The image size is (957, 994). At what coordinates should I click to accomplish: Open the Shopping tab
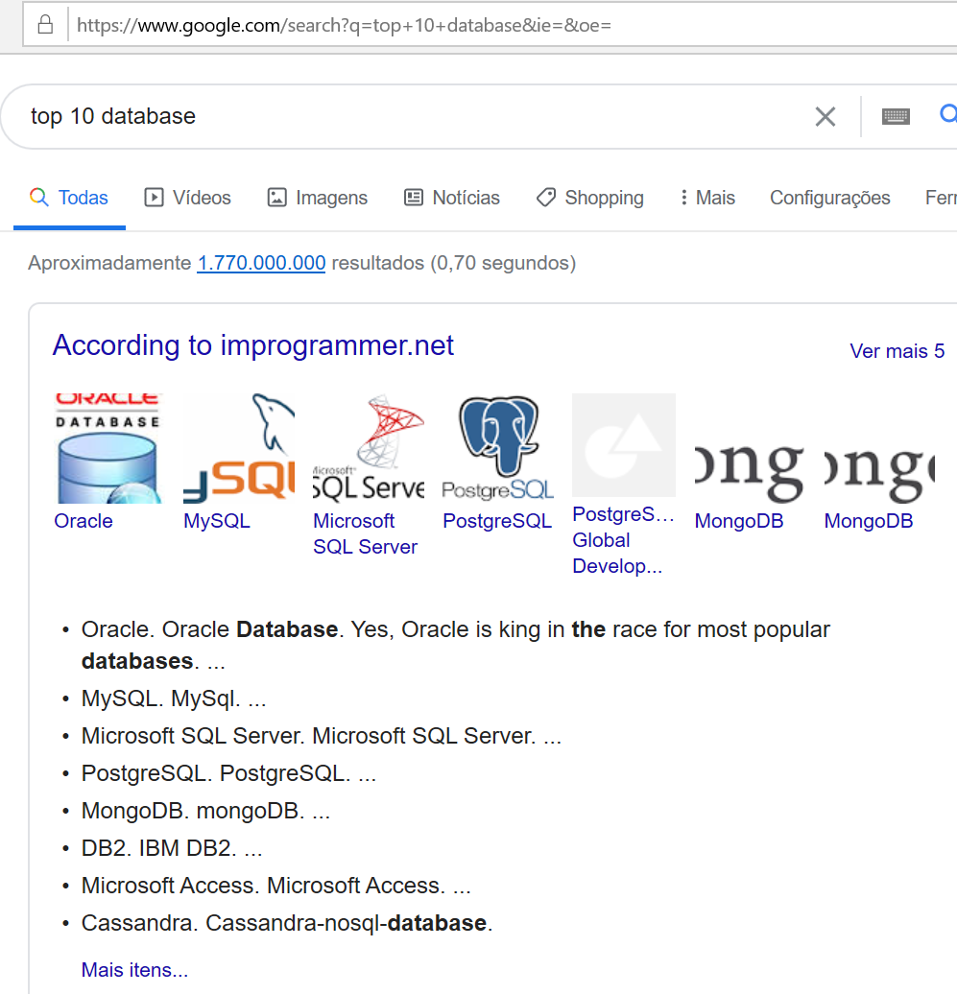(589, 198)
